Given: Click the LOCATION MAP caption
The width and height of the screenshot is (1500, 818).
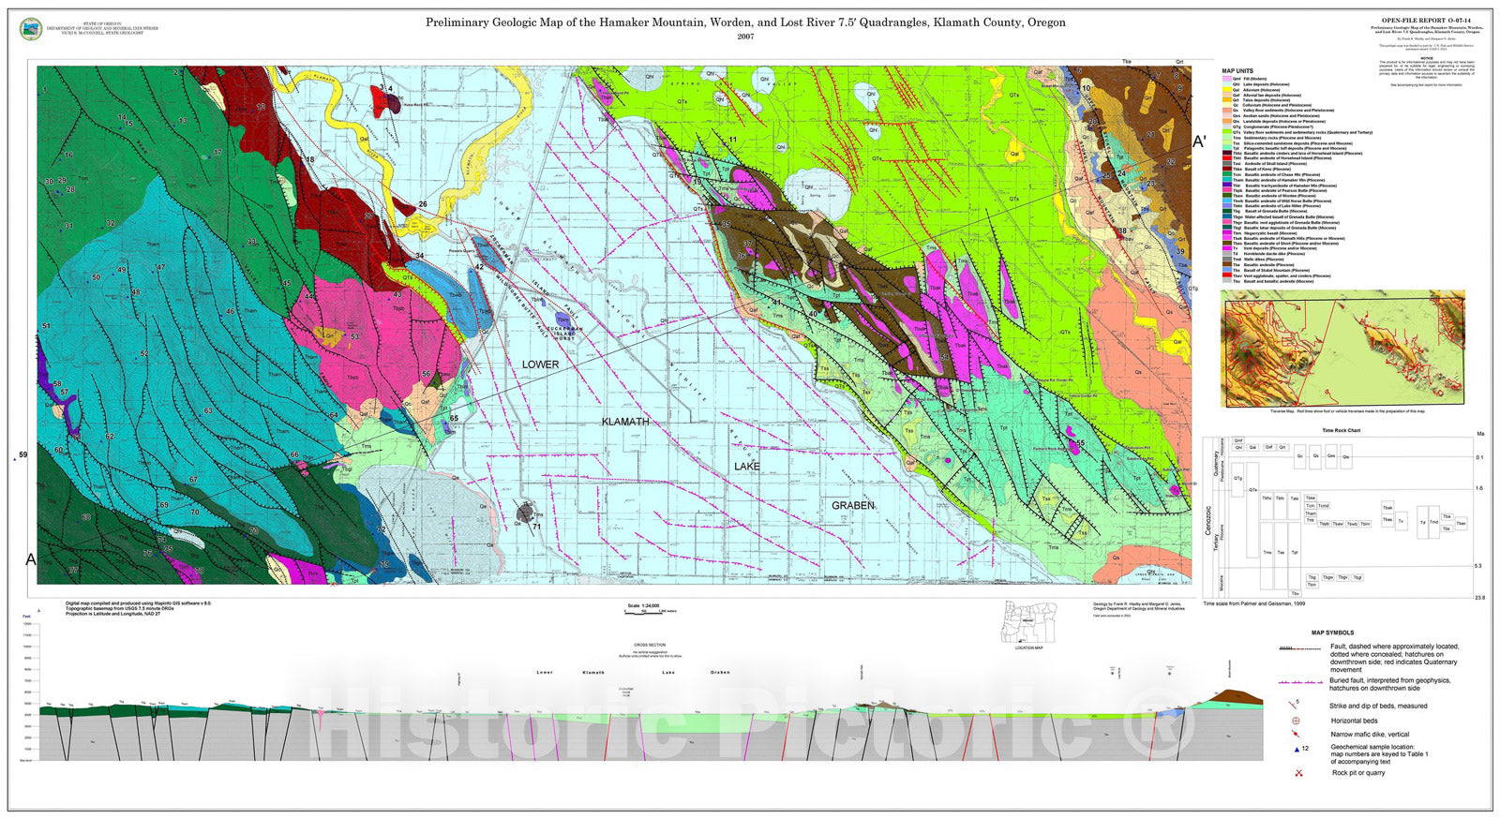Looking at the screenshot, I should pos(1028,647).
